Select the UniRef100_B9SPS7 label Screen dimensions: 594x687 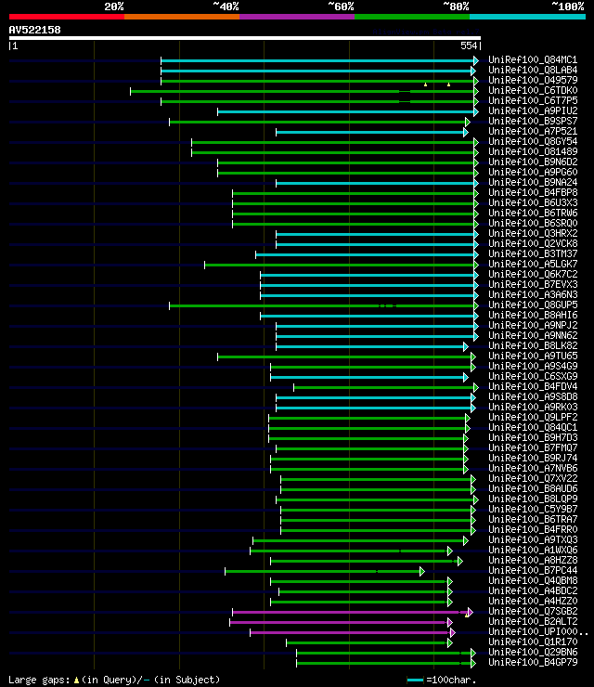[x=533, y=121]
